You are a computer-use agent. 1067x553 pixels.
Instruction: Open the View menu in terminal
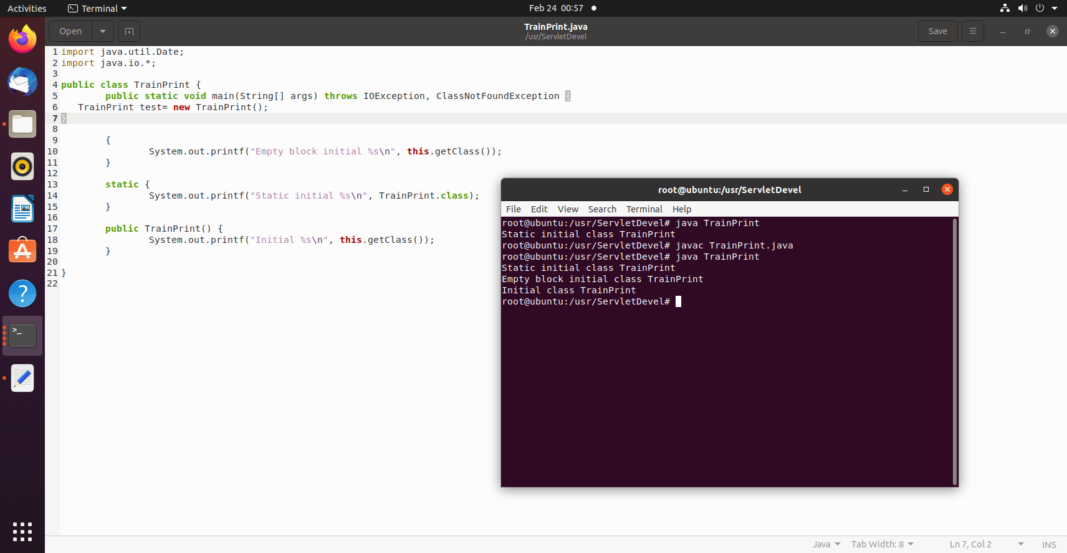click(x=568, y=209)
